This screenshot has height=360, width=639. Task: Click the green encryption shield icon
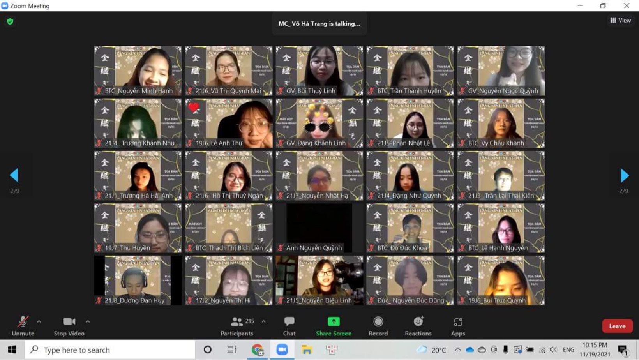pos(10,21)
